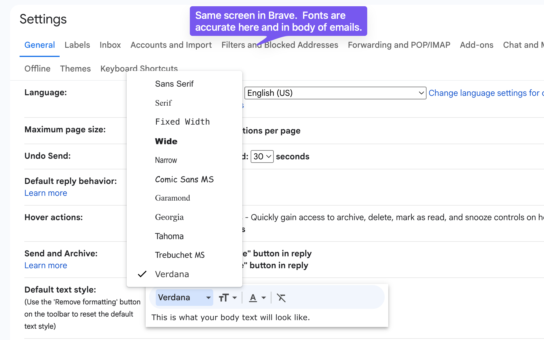The image size is (544, 340).
Task: Open the English (US) language dropdown
Action: pyautogui.click(x=335, y=93)
